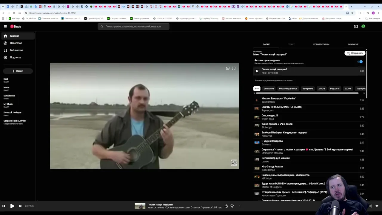The height and width of the screenshot is (215, 382).
Task: Click the song thumbnail in the player bar
Action: coord(140,206)
